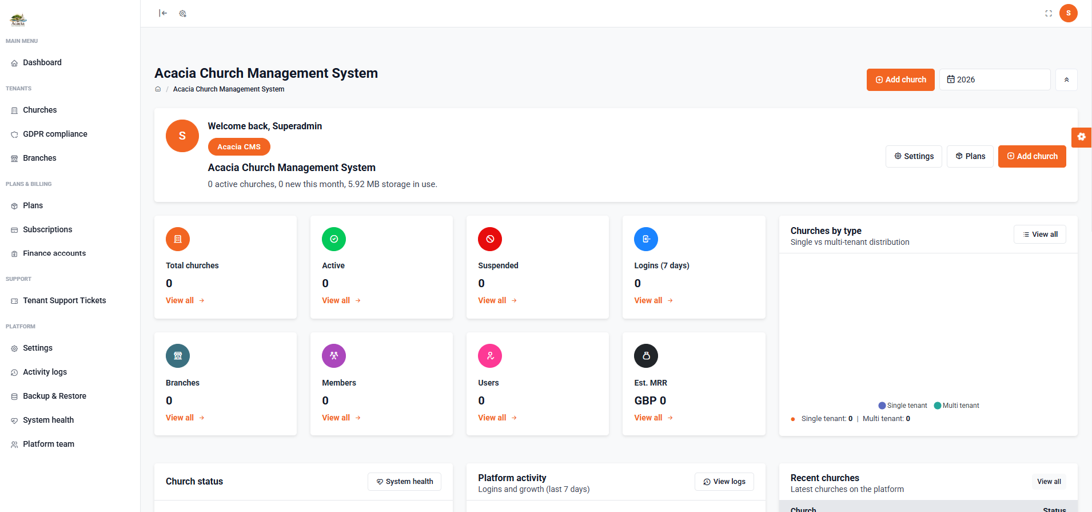Click the '0 active churches' storage summary text

click(x=322, y=184)
